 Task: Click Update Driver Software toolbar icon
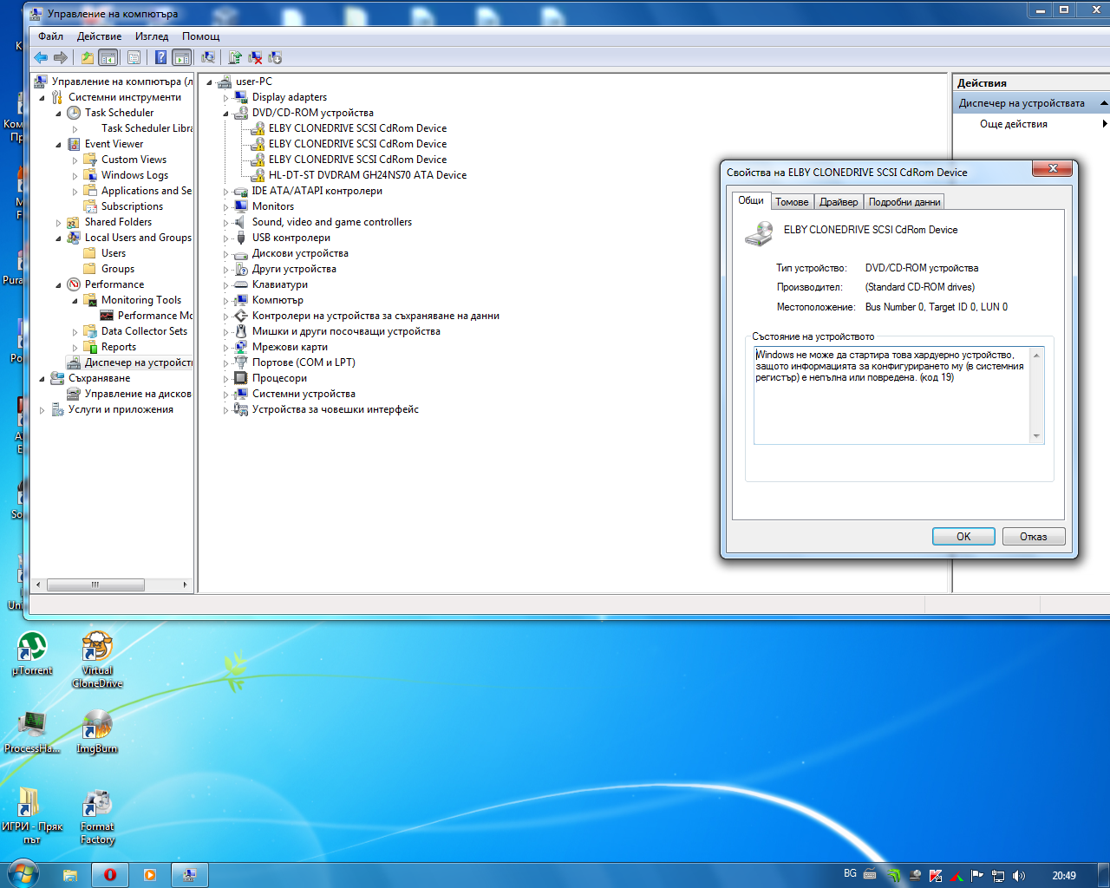pos(234,57)
